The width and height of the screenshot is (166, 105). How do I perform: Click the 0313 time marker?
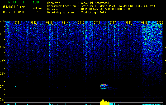pos(49,23)
